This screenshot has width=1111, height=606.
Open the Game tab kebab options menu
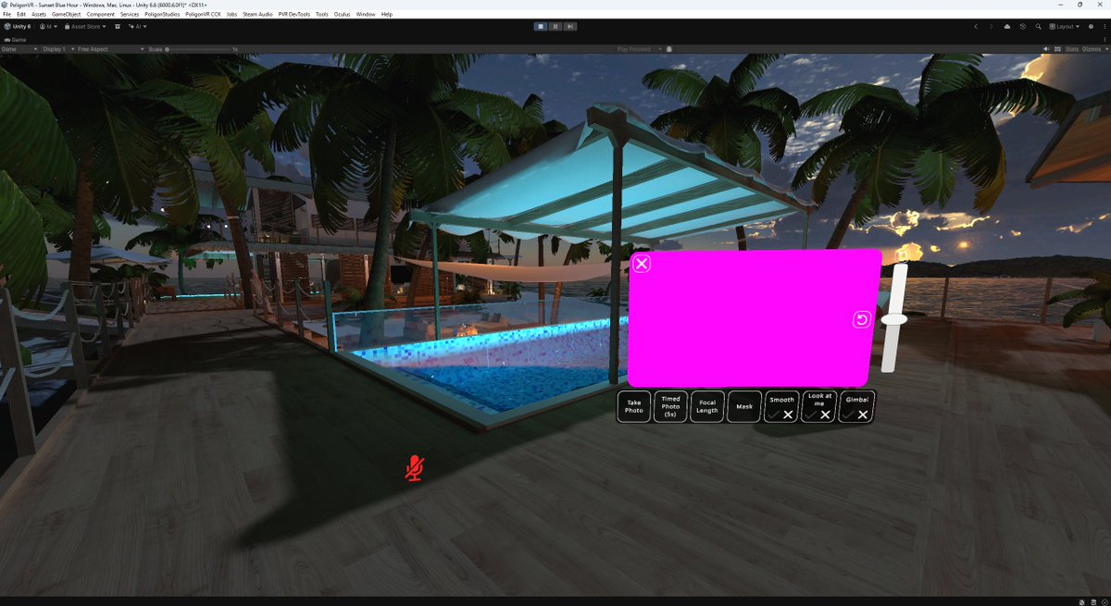coord(1105,40)
